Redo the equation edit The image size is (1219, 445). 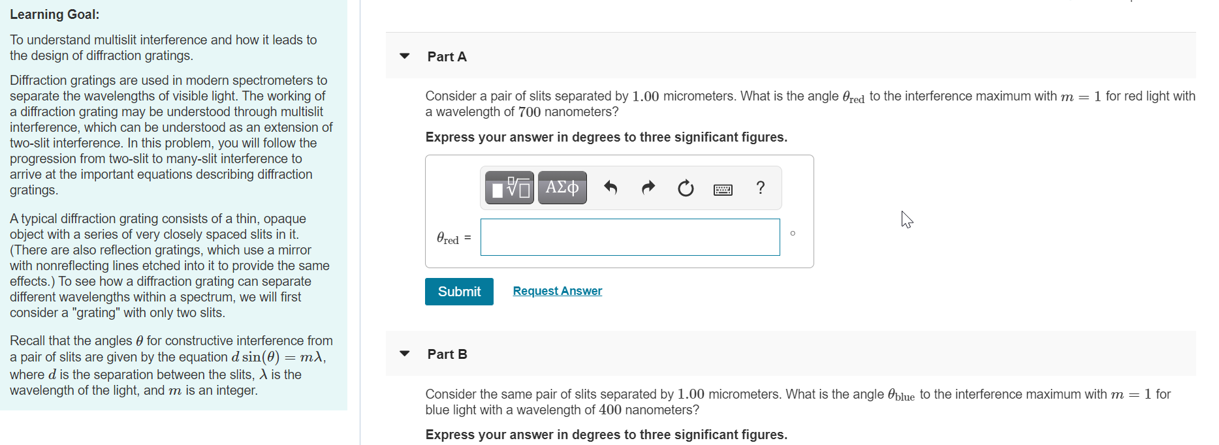[x=648, y=187]
